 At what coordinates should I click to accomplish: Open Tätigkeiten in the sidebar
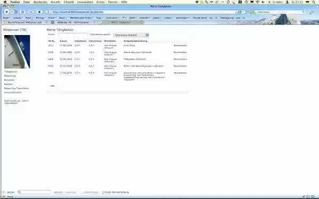point(11,72)
